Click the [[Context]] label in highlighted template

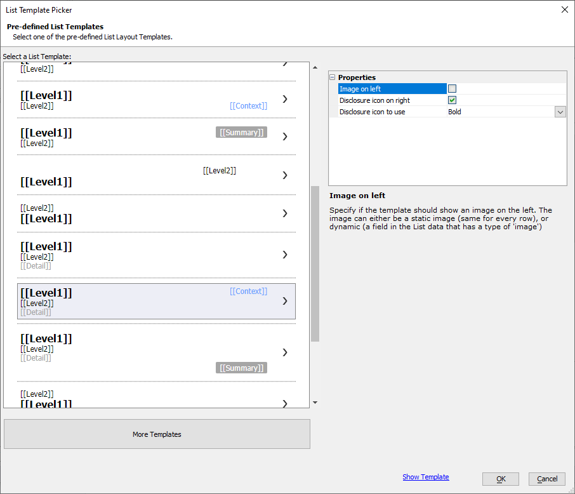[248, 291]
